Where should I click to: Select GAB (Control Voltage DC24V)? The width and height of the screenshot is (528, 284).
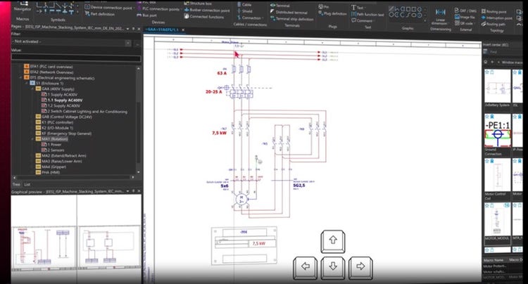(64, 117)
